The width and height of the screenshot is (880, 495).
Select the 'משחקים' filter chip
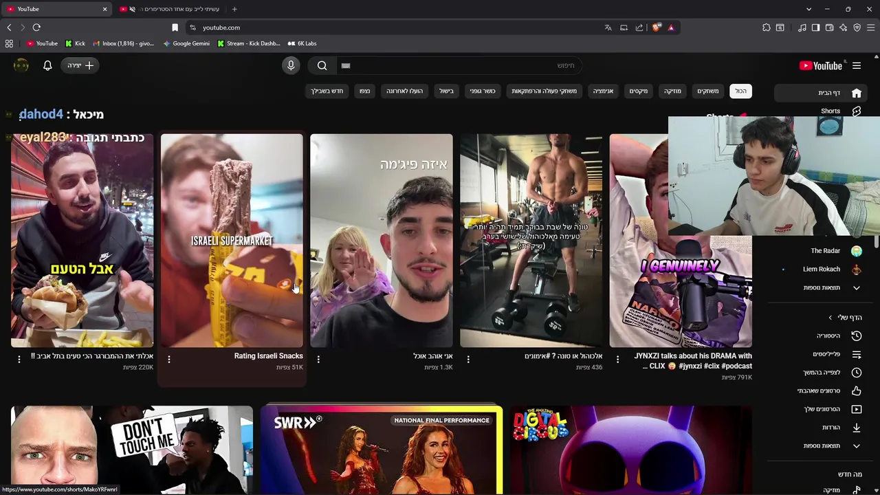pyautogui.click(x=708, y=91)
